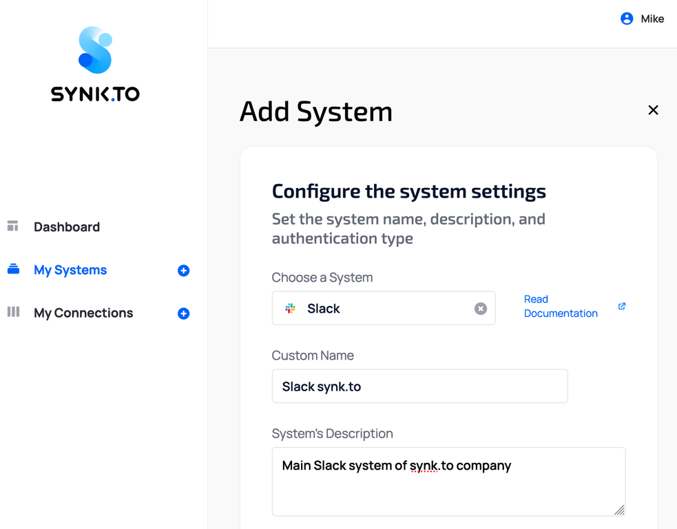Screen dimensions: 677x529
Task: Click the My Connections columns icon
Action: [x=13, y=312]
